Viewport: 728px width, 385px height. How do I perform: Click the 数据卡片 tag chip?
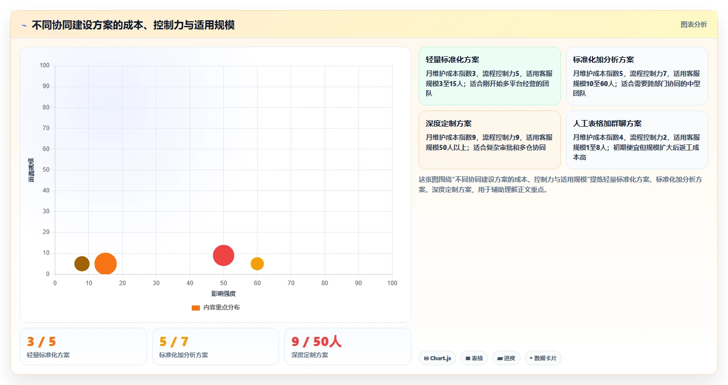543,358
